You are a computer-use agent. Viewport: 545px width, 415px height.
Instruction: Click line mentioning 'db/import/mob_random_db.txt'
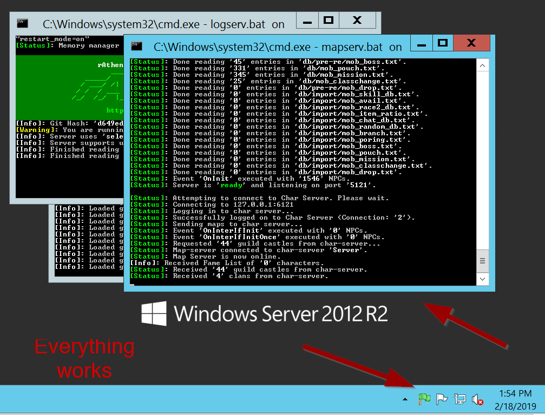coord(277,127)
